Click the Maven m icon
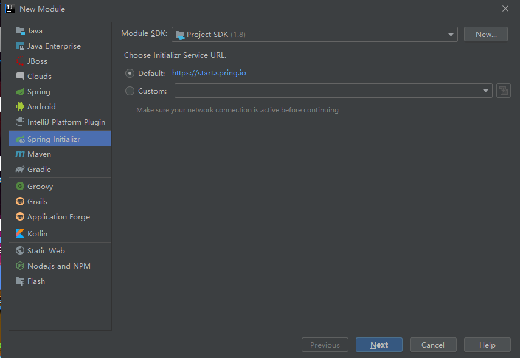 20,154
